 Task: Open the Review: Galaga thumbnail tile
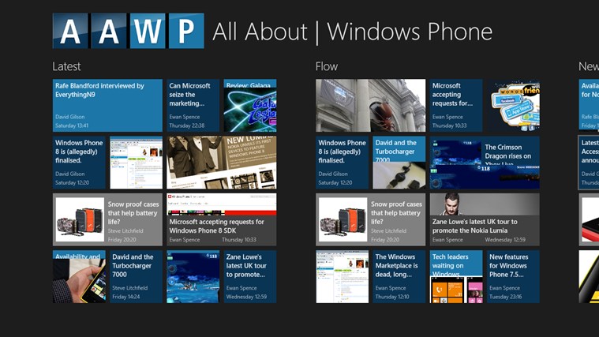tap(250, 106)
